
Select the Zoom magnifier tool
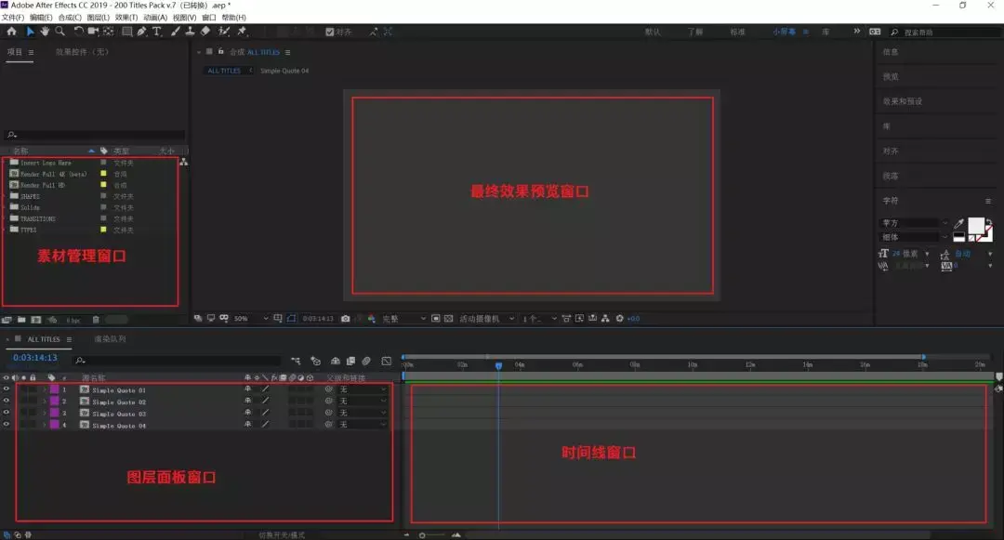(x=59, y=32)
